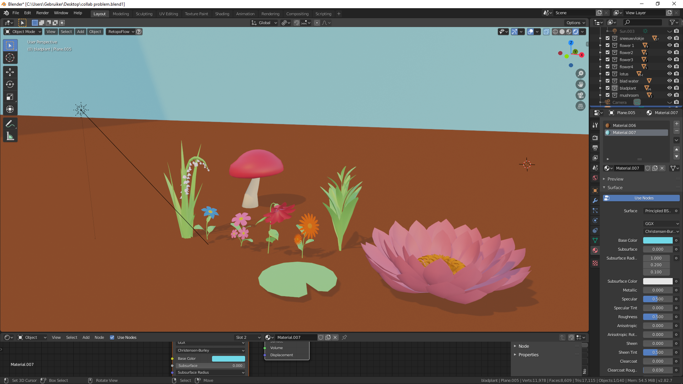Expand the Preview panel
The width and height of the screenshot is (683, 384).
615,179
